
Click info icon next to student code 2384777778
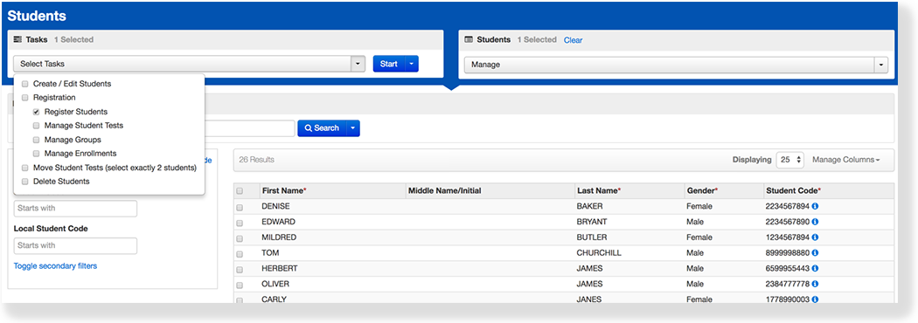pos(815,284)
